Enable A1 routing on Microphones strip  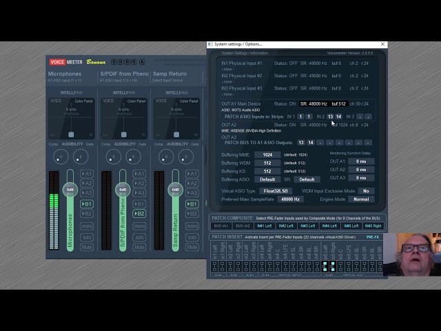point(87,174)
